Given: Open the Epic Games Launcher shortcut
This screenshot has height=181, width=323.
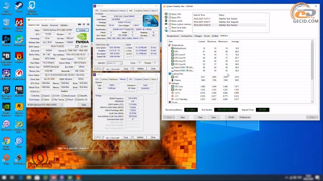Looking at the screenshot, I should point(7,92).
